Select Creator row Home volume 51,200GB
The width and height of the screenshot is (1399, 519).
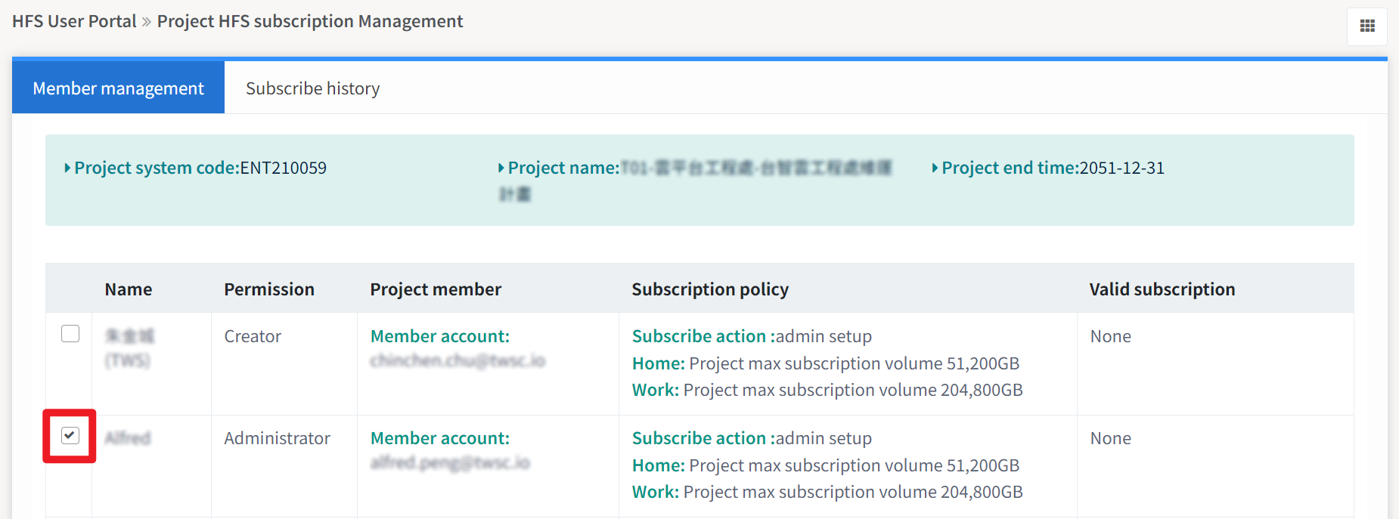coord(826,363)
